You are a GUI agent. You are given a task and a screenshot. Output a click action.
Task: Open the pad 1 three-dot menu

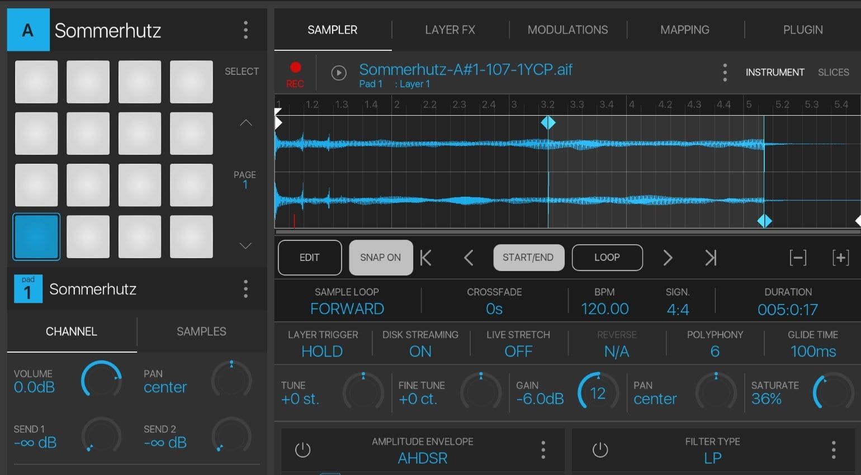click(x=245, y=289)
